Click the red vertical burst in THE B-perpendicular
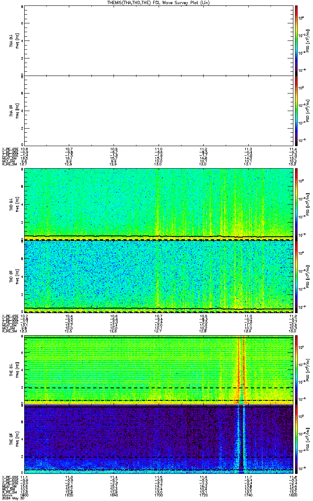This screenshot has width=313, height=501. [244, 369]
